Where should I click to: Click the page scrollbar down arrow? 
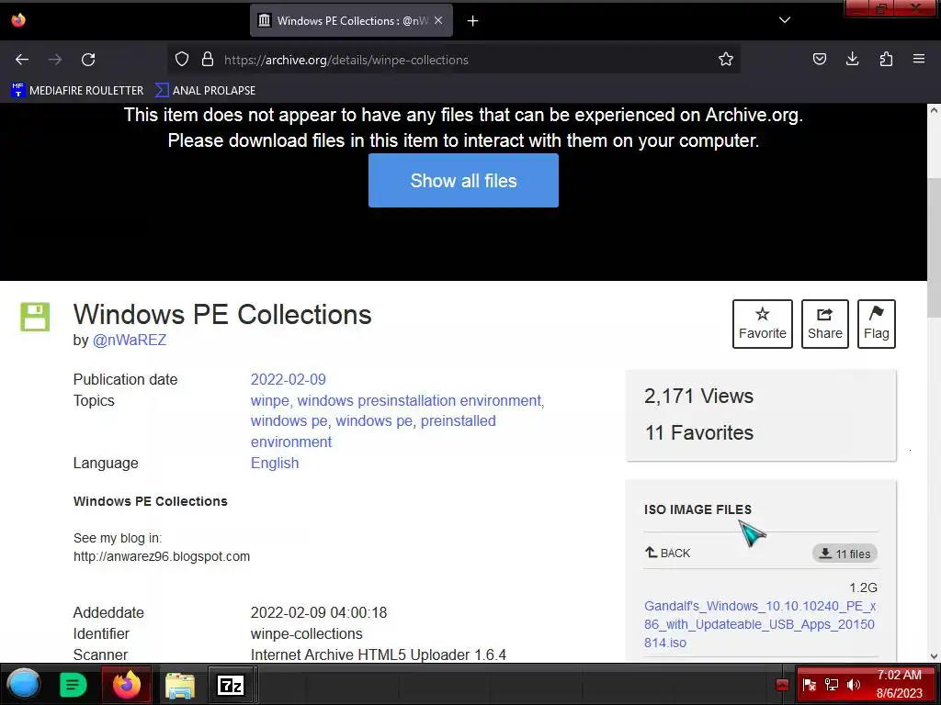pyautogui.click(x=934, y=656)
